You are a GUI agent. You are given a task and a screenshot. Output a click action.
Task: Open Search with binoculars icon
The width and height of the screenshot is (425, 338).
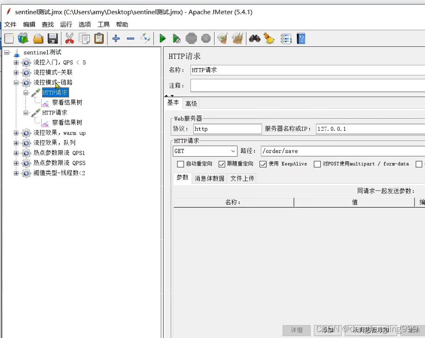(x=255, y=38)
